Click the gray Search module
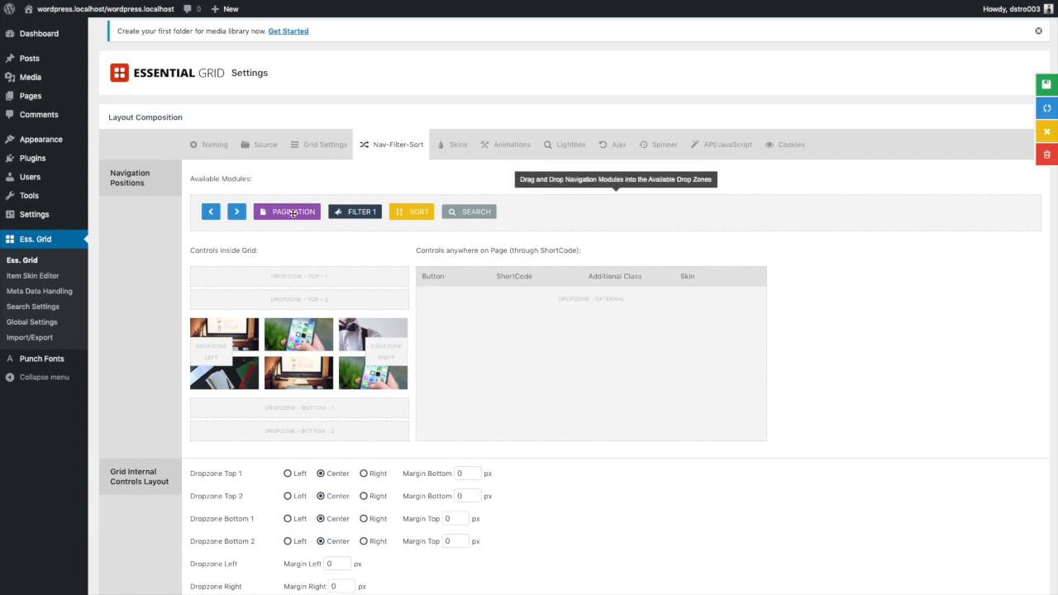 469,212
